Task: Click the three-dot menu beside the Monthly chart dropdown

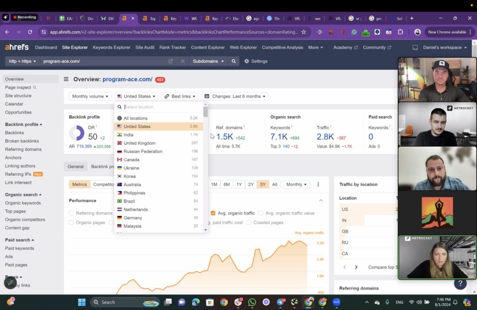Action: tap(318, 184)
